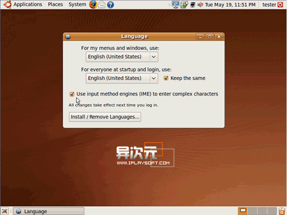
Task: Click the globe icon in Language title bar
Action: (x=68, y=37)
